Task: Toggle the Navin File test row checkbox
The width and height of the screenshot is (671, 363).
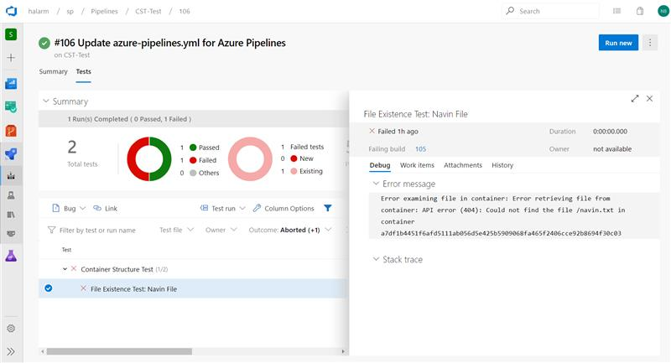Action: pos(49,288)
